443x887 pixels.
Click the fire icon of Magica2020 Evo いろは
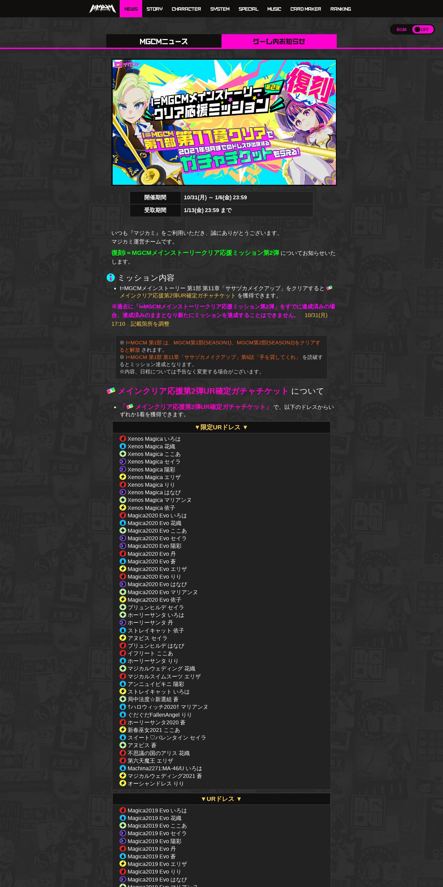[x=122, y=515]
